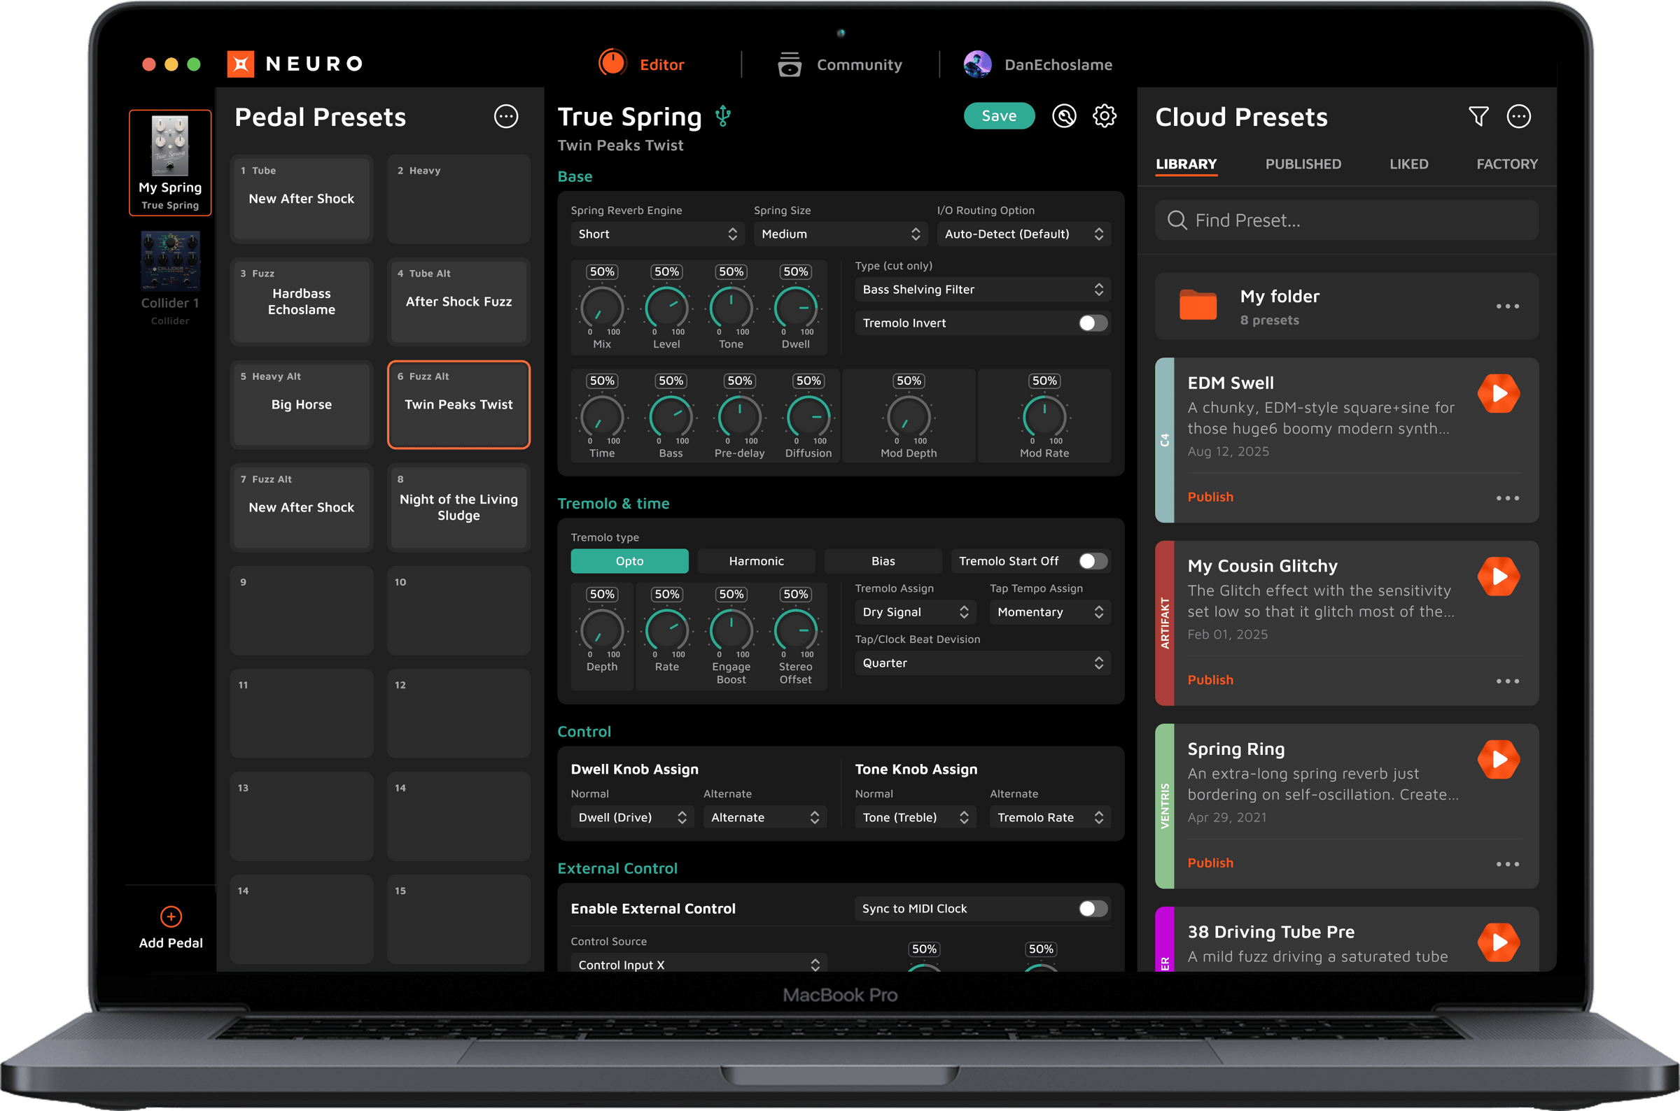Screen dimensions: 1680x1111
Task: Click the Find Preset search field
Action: coord(1346,220)
